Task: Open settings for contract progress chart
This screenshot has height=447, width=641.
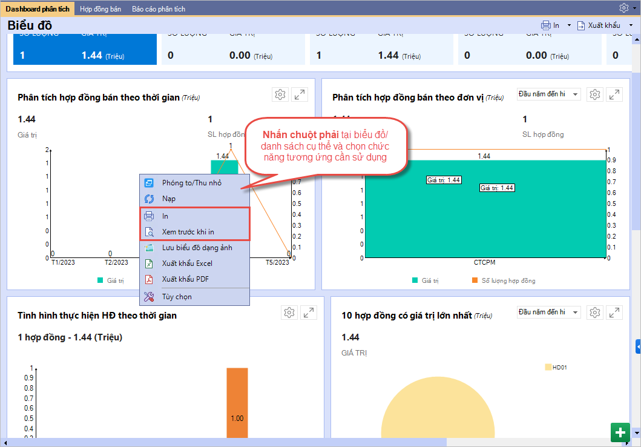Action: [289, 313]
